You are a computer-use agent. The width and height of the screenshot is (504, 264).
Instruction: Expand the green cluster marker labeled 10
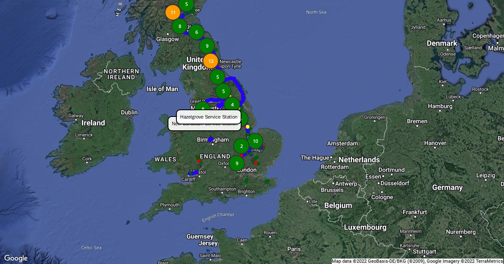pyautogui.click(x=255, y=141)
